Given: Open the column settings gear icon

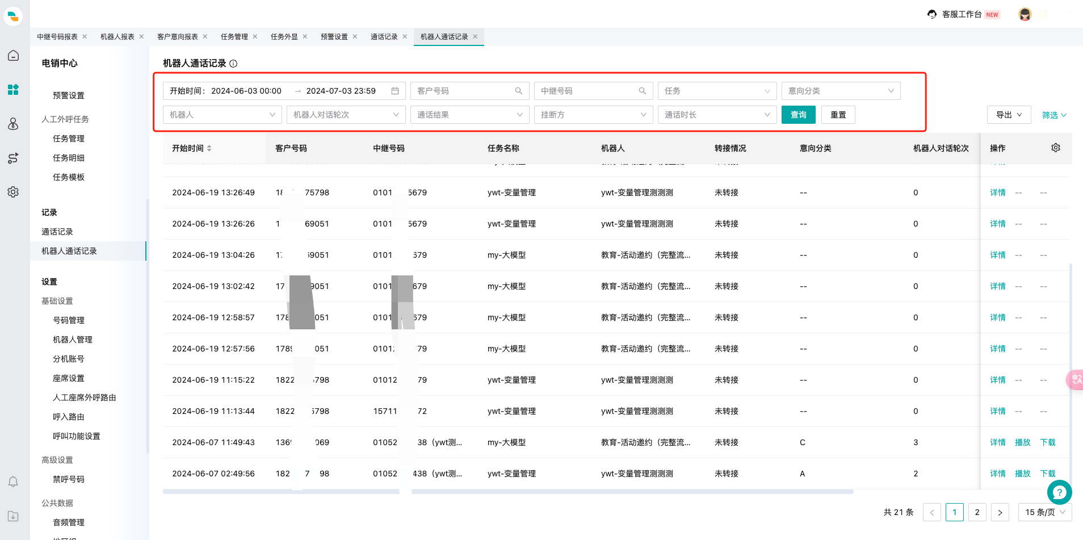Looking at the screenshot, I should click(x=1056, y=148).
